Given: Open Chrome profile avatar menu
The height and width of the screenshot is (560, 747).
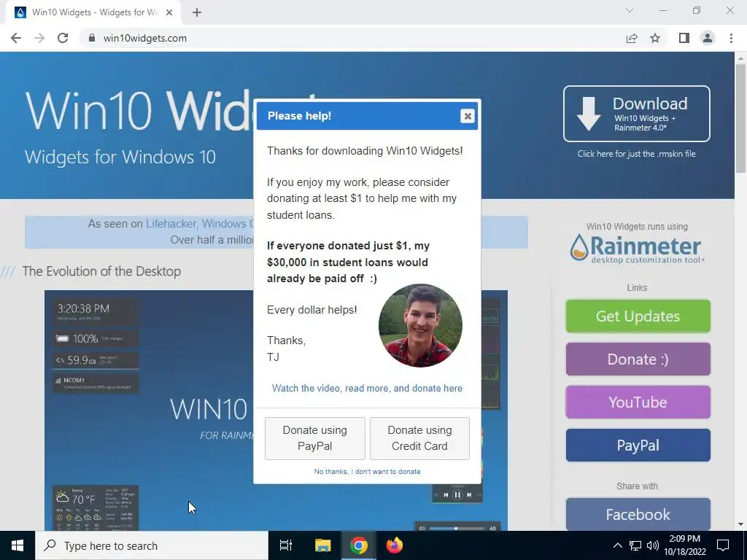Looking at the screenshot, I should pos(708,38).
